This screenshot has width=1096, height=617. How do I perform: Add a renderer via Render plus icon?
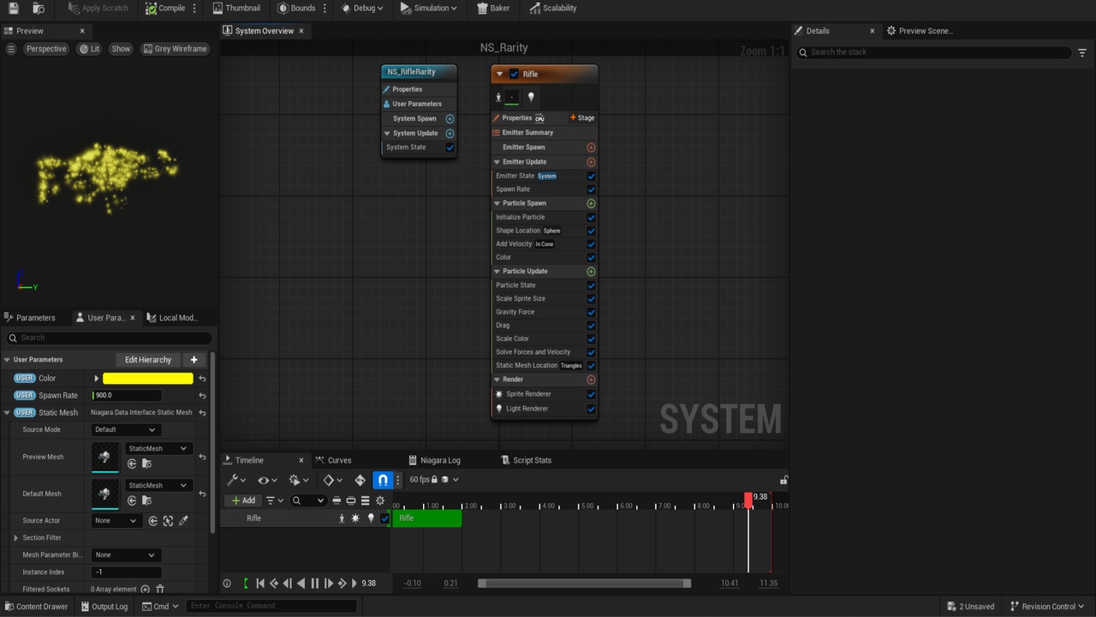(x=591, y=380)
